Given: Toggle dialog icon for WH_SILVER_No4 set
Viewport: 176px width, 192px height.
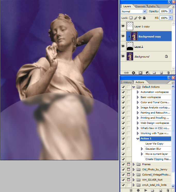Looking at the screenshot, I should (x=129, y=180).
